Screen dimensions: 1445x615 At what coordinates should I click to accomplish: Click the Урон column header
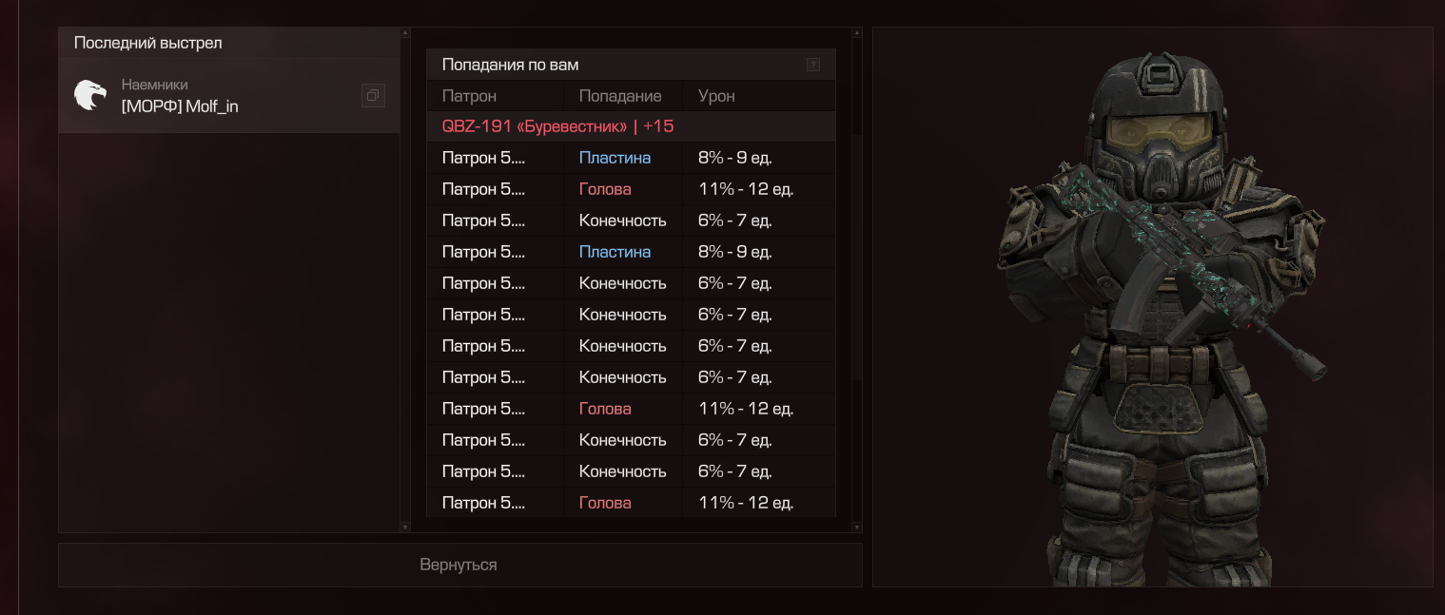point(716,96)
